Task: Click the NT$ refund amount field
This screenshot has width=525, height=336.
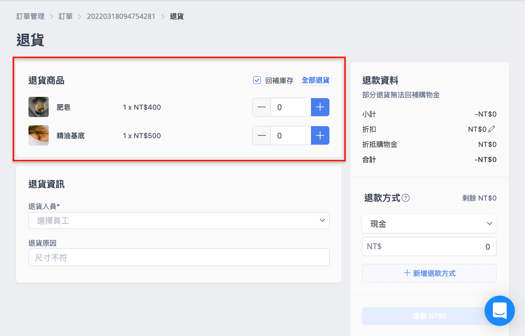Action: pyautogui.click(x=429, y=246)
